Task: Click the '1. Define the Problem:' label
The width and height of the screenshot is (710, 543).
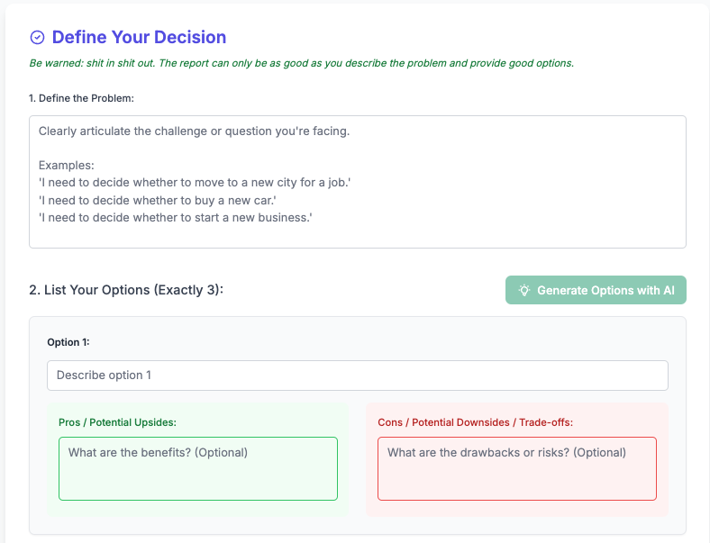Action: point(81,98)
